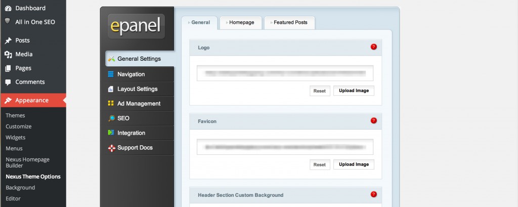Click the General Settings tools icon

click(112, 59)
